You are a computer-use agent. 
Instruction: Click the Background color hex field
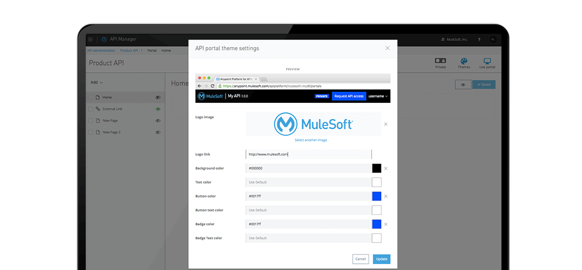[x=309, y=168]
